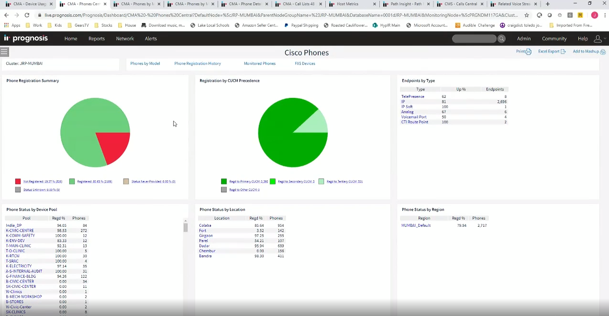This screenshot has height=316, width=609.
Task: Open Phone Registration History link
Action: [x=198, y=63]
